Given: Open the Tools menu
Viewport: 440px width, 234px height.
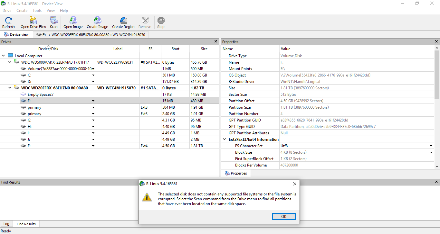Looking at the screenshot, I should click(x=37, y=11).
